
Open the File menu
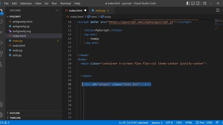click(x=6, y=3)
